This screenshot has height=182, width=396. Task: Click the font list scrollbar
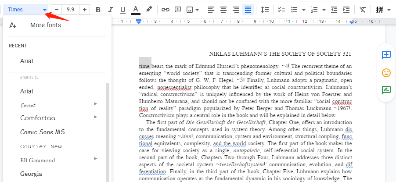pyautogui.click(x=108, y=132)
